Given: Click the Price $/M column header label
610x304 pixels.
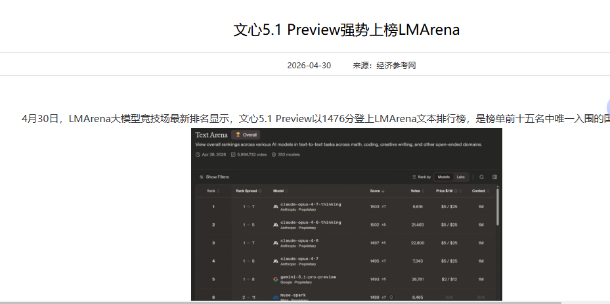Looking at the screenshot, I should pos(445,191).
